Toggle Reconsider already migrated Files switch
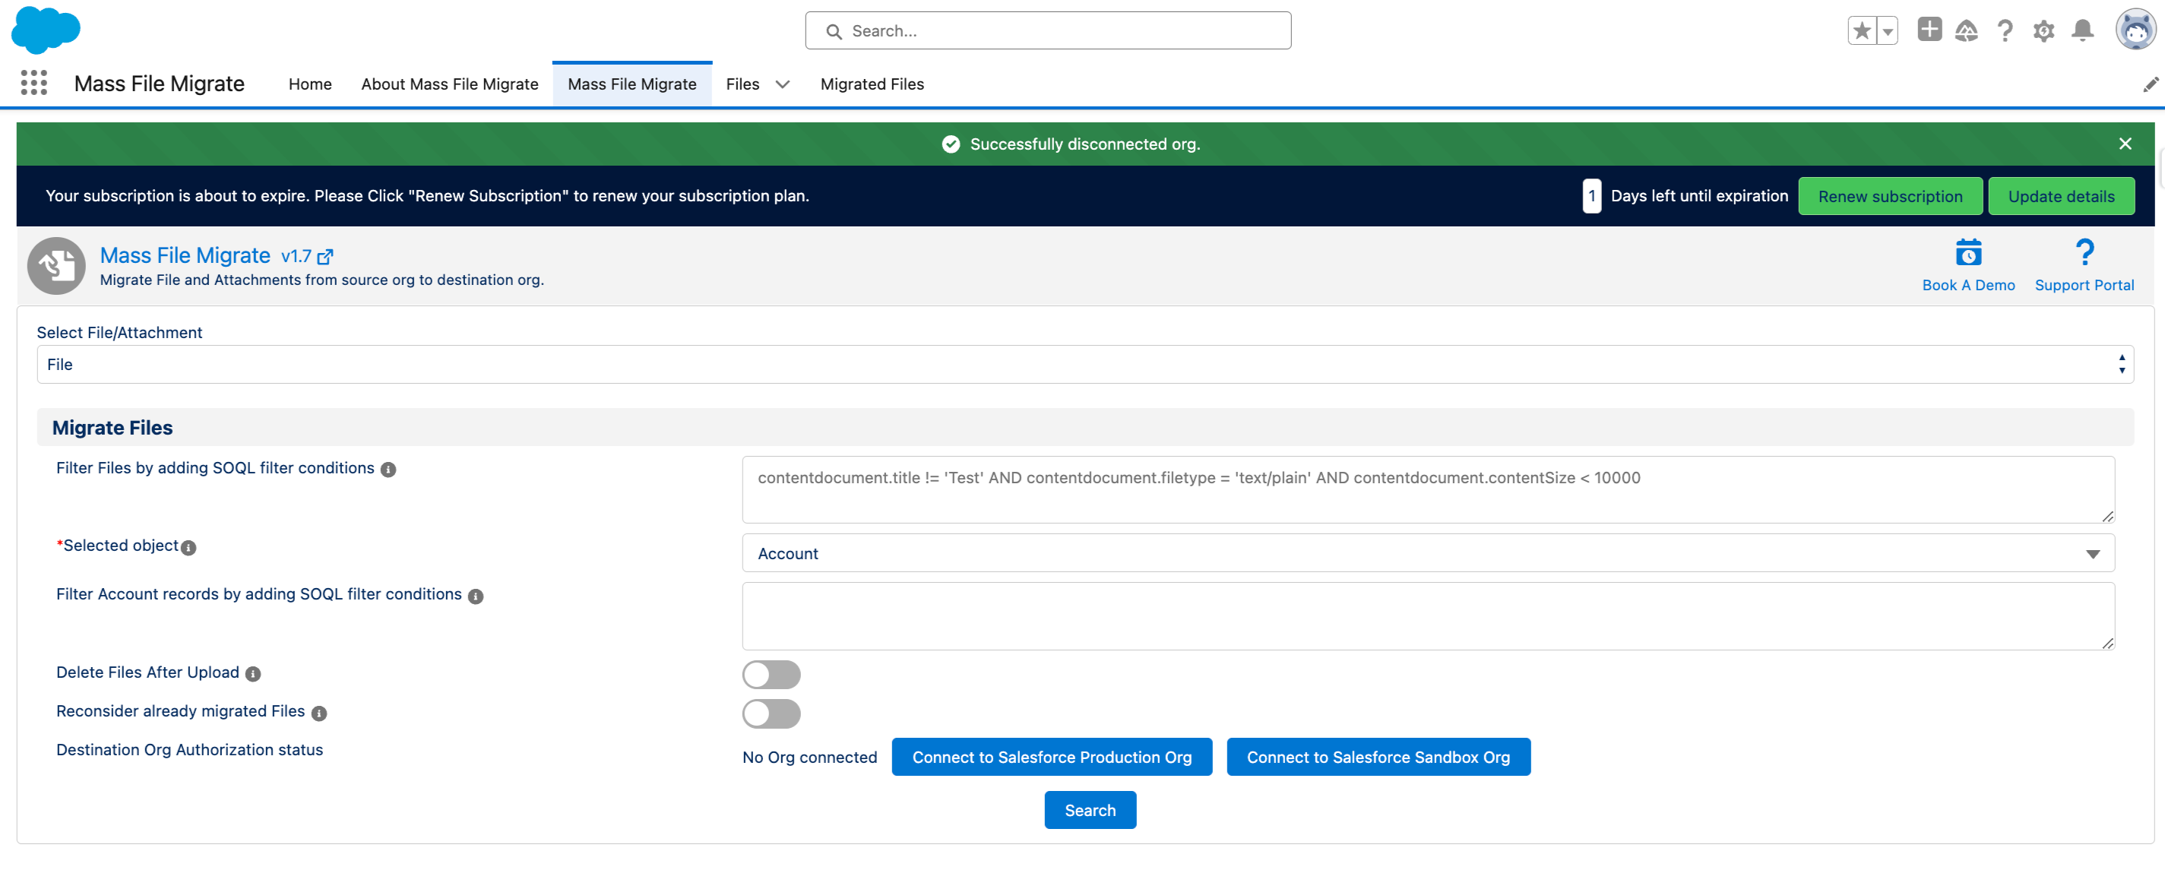The image size is (2165, 870). point(771,713)
